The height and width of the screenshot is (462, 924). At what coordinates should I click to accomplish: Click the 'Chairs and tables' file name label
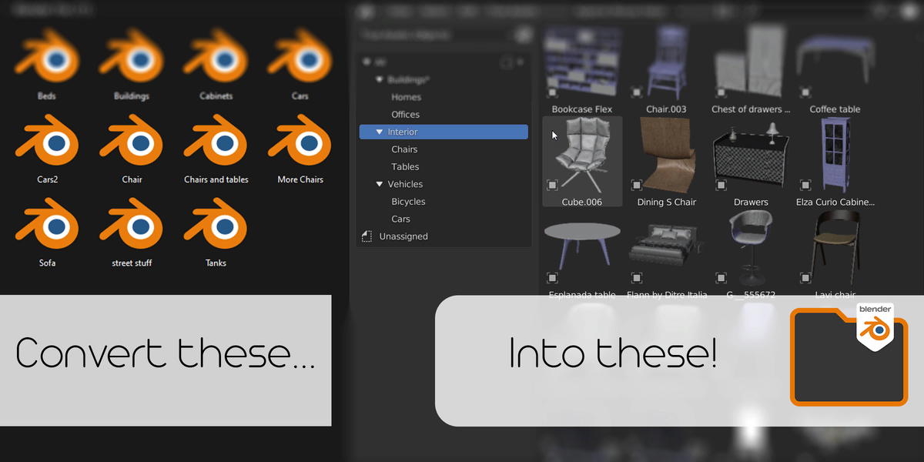pos(216,180)
